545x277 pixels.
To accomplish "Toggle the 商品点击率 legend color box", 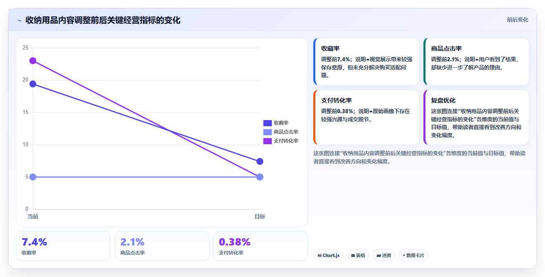I will point(268,132).
